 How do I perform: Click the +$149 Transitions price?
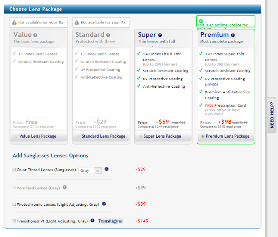click(142, 221)
